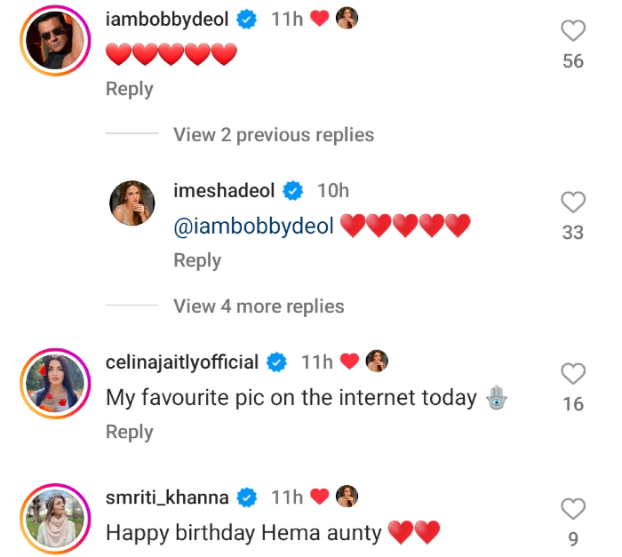Like smriti_khanna's birthday comment
This screenshot has width=622, height=557.
[x=573, y=509]
